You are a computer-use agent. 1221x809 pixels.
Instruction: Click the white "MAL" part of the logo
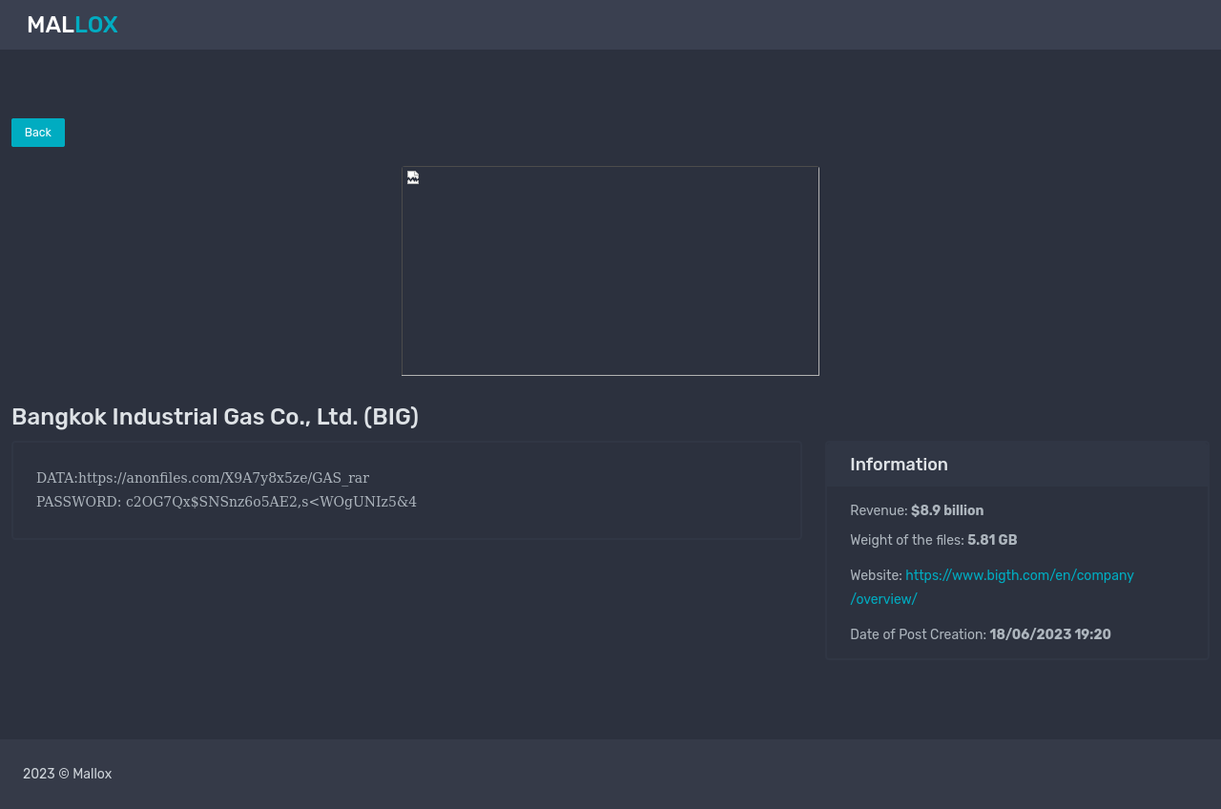(51, 25)
